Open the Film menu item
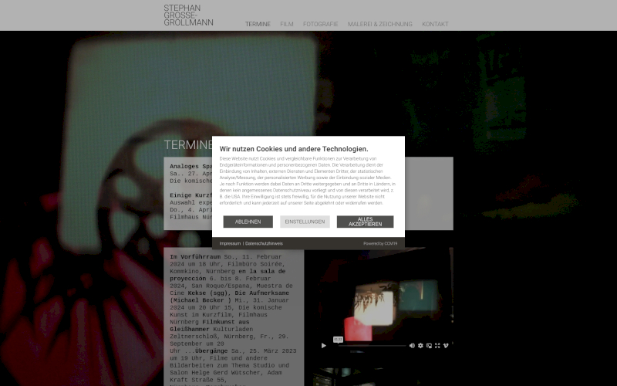617x386 pixels. click(x=286, y=24)
